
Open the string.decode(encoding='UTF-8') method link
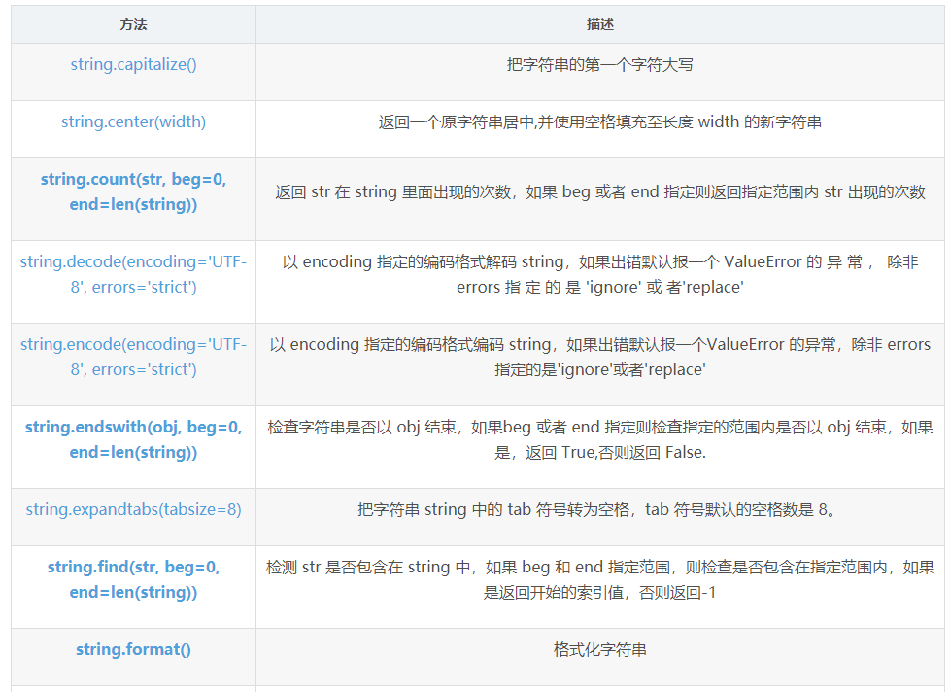click(x=133, y=274)
